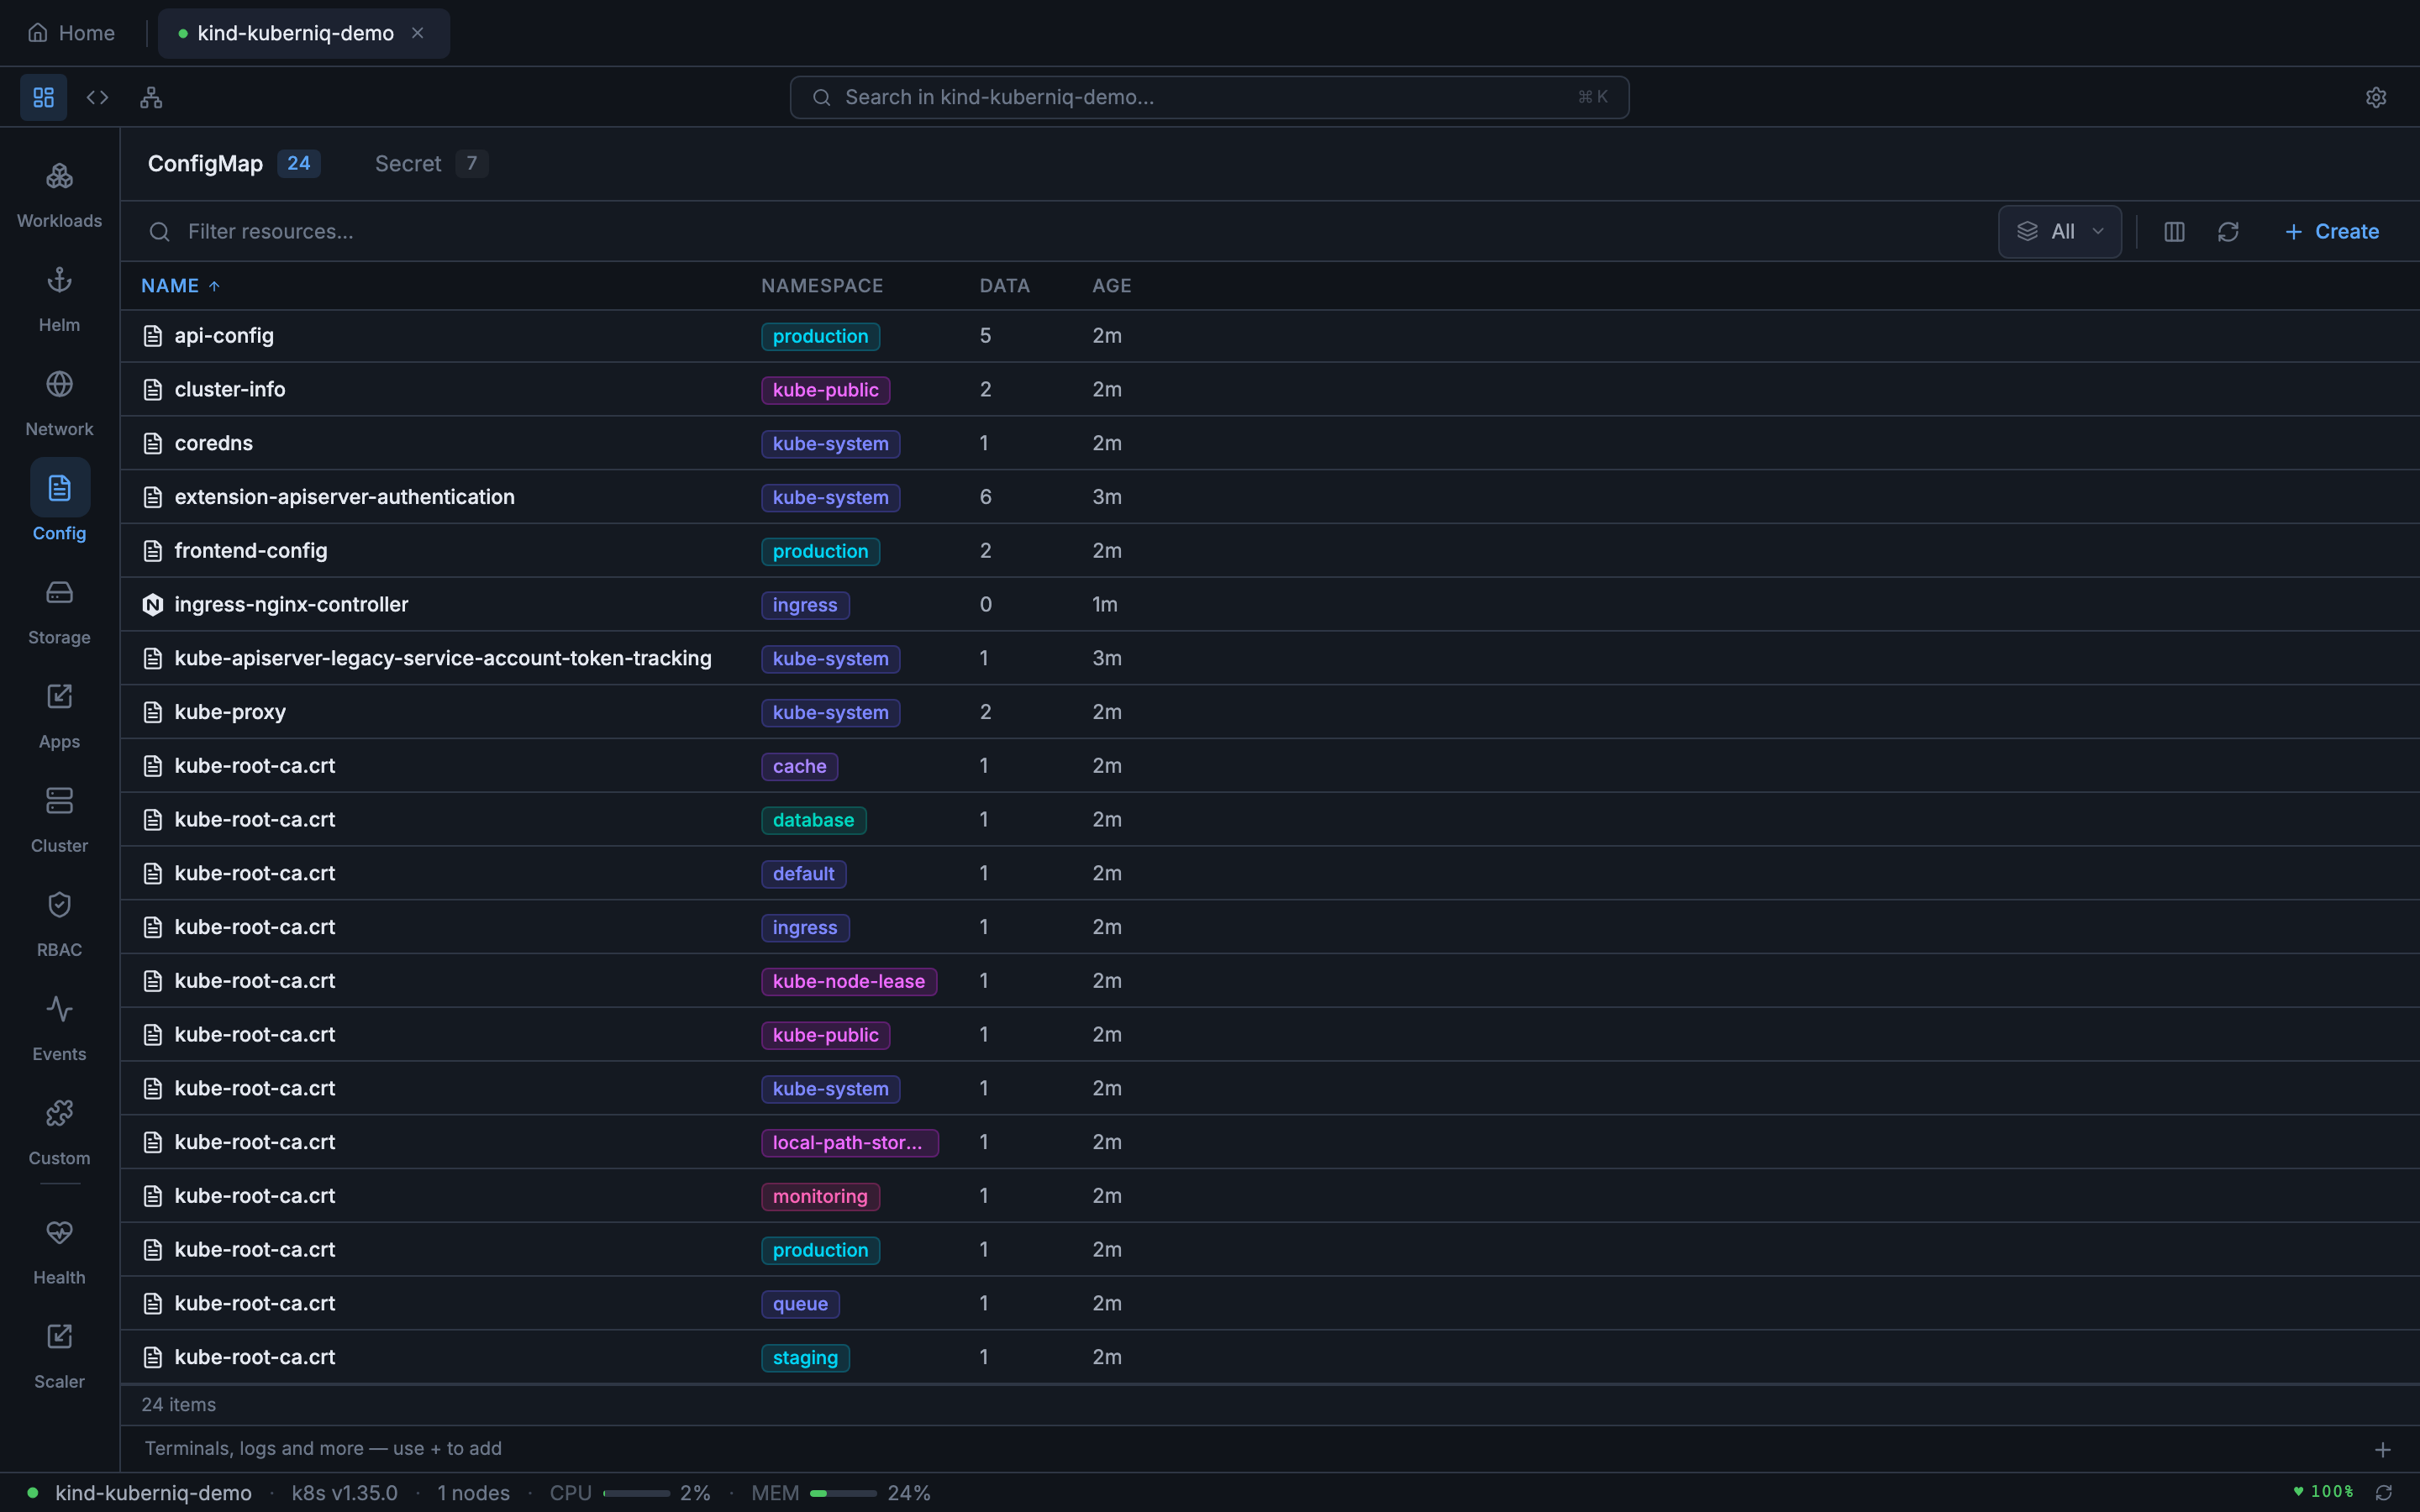Open the Helm section in the sidebar
The width and height of the screenshot is (2420, 1512).
point(59,298)
